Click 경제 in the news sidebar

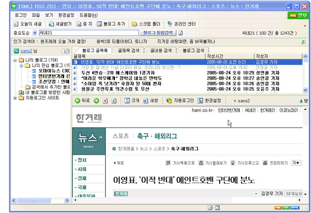(82, 178)
